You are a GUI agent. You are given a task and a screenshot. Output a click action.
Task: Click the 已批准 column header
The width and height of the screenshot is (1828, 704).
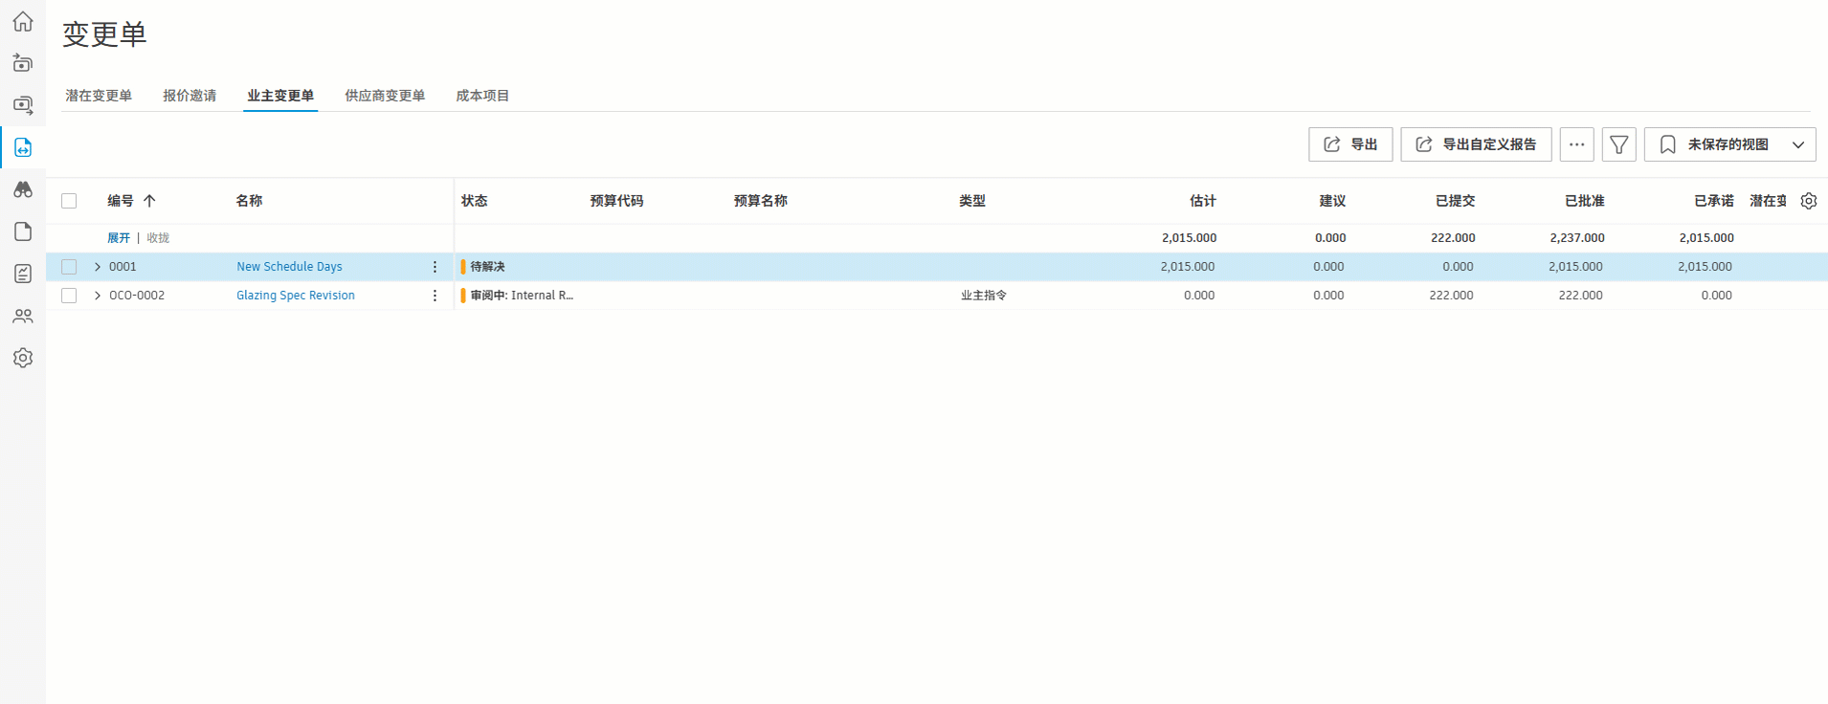point(1584,201)
